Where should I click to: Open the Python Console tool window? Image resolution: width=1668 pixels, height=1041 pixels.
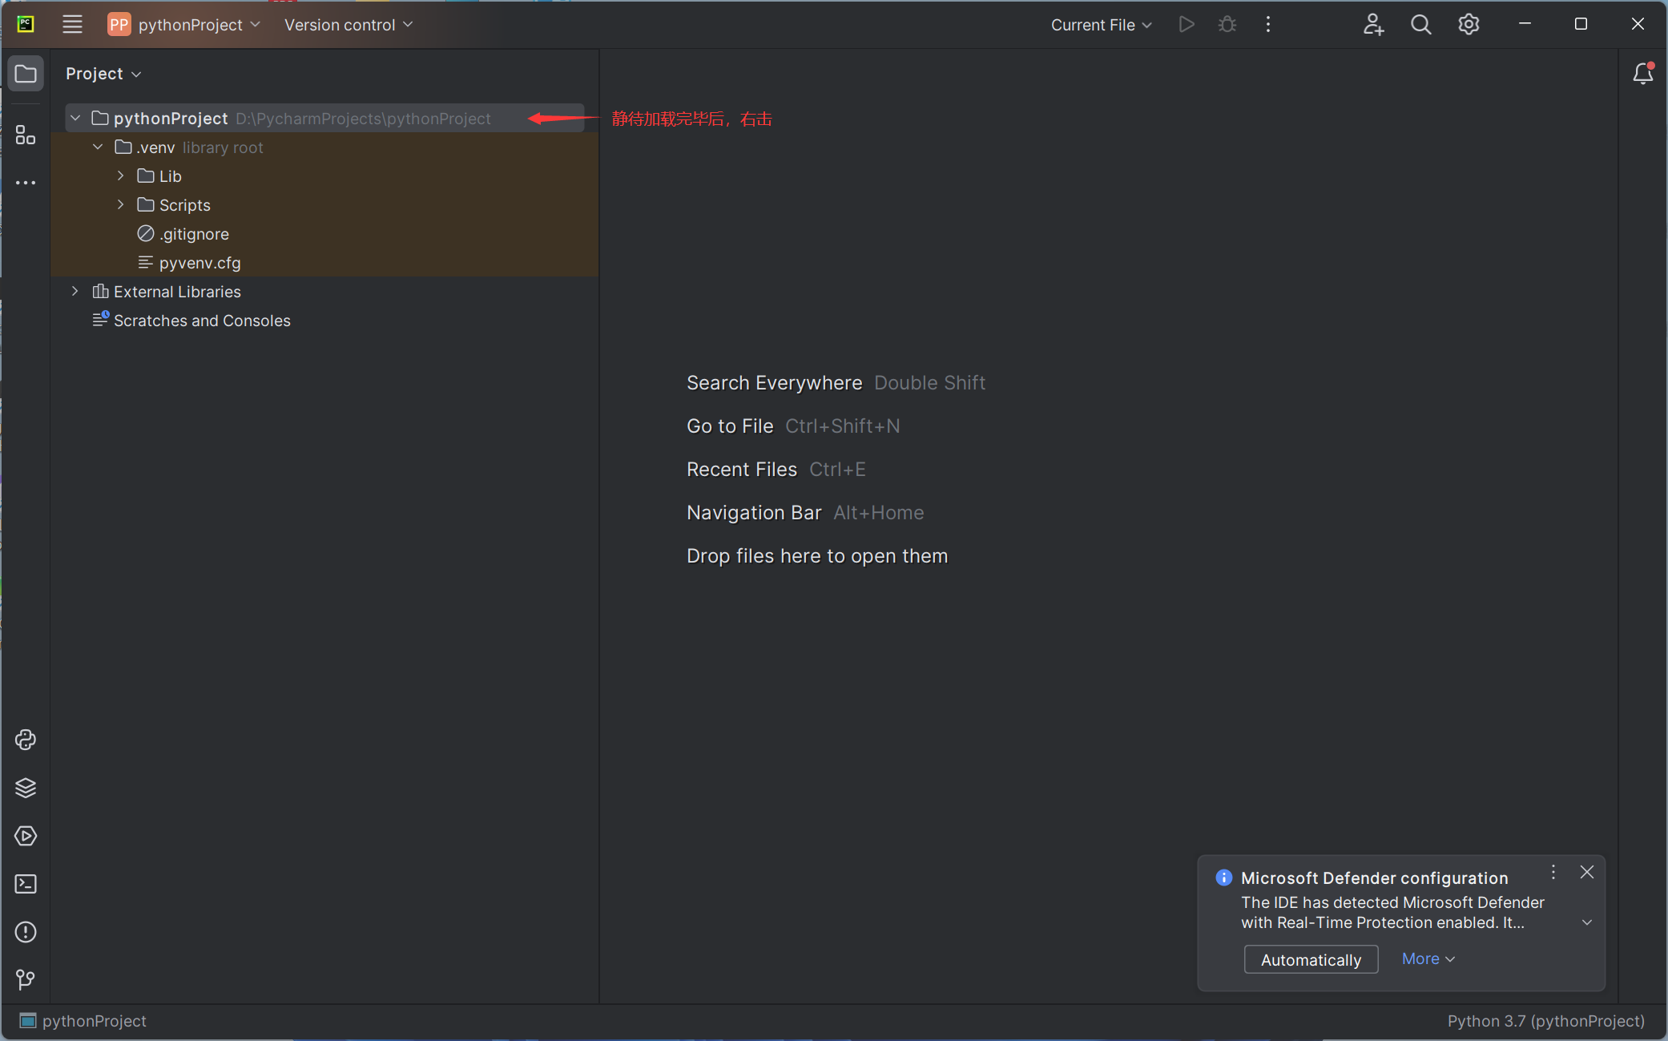tap(26, 740)
